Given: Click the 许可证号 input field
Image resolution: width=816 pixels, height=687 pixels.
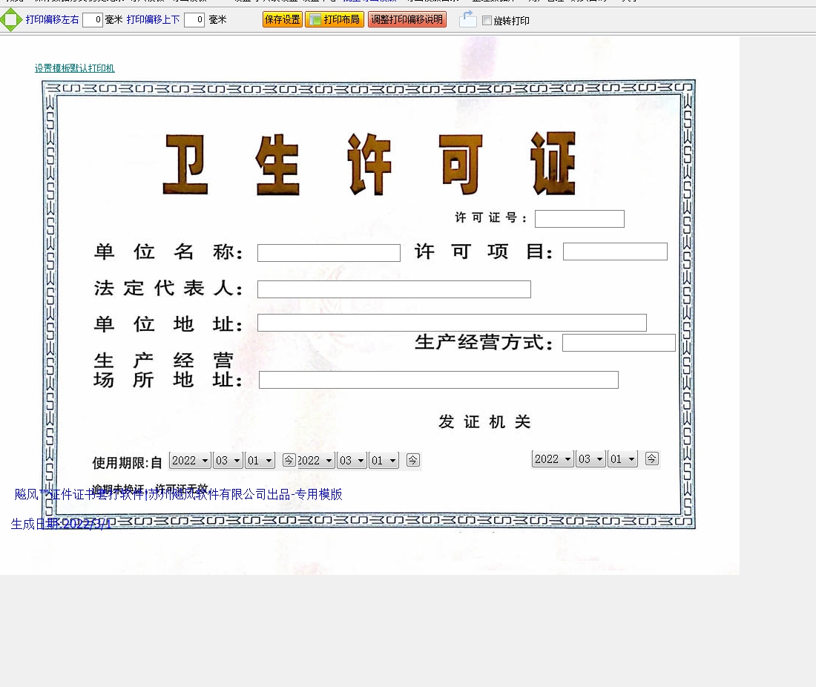Looking at the screenshot, I should coord(579,219).
